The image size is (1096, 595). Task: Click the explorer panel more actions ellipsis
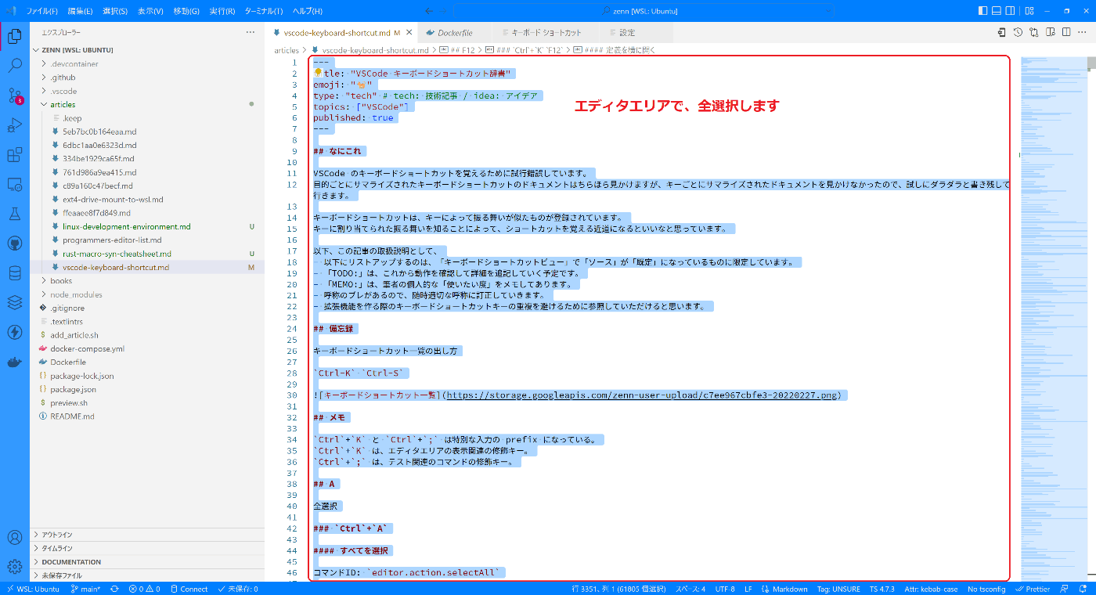click(x=250, y=32)
